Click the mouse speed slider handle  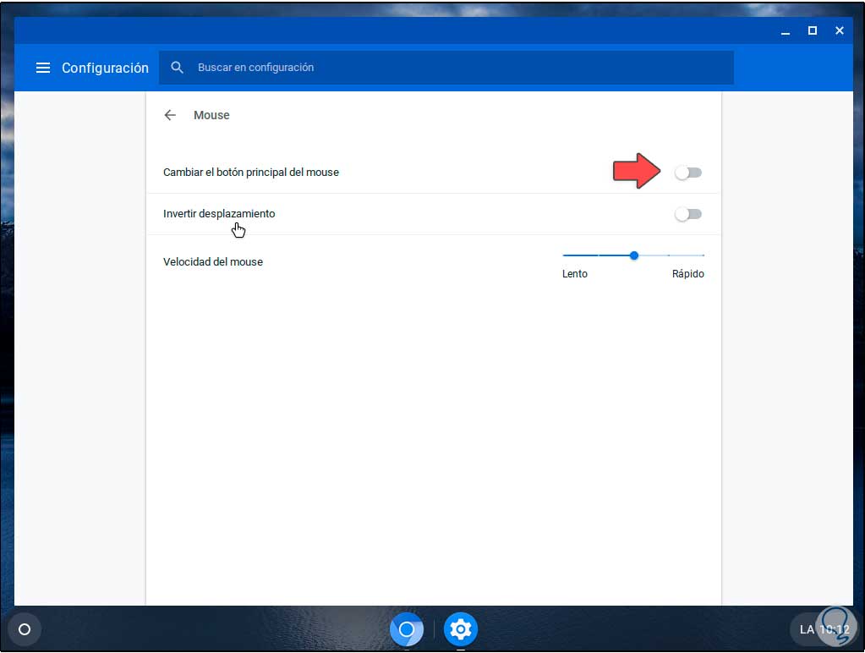[x=634, y=255]
